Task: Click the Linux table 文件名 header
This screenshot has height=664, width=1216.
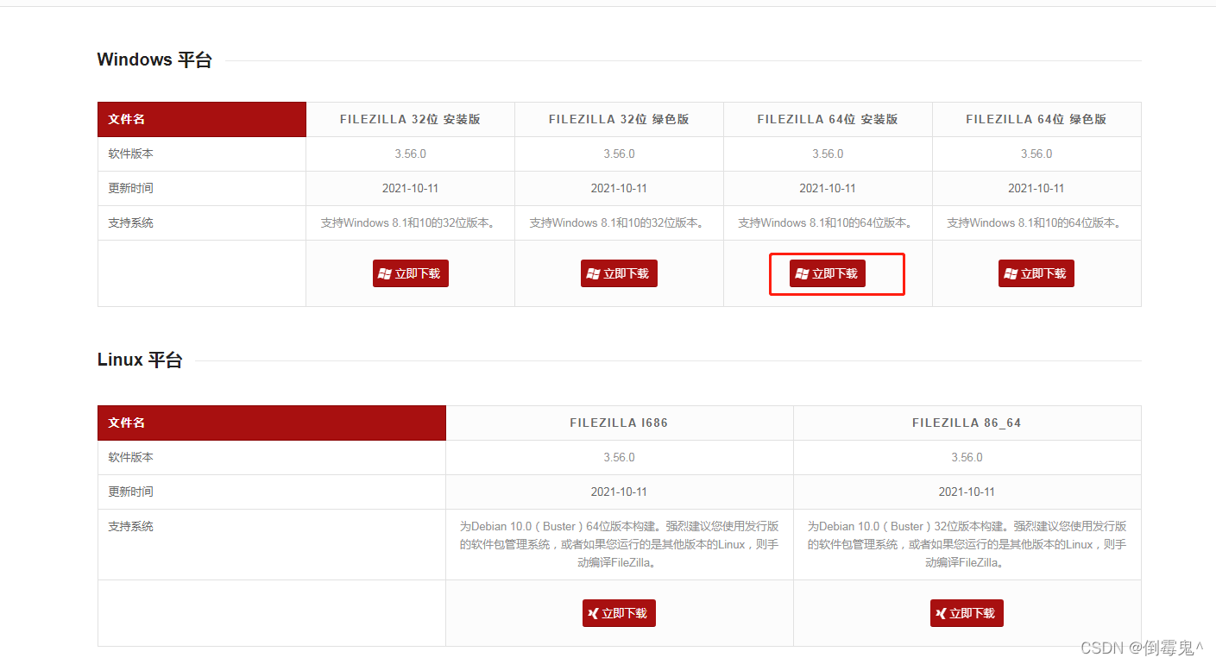Action: pyautogui.click(x=272, y=423)
